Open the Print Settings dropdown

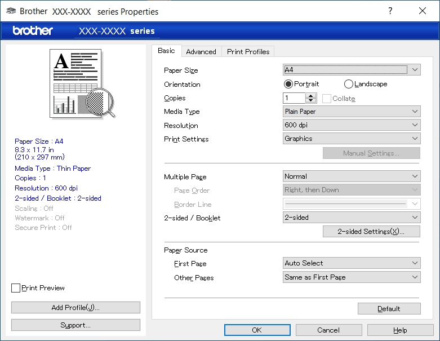pos(352,138)
